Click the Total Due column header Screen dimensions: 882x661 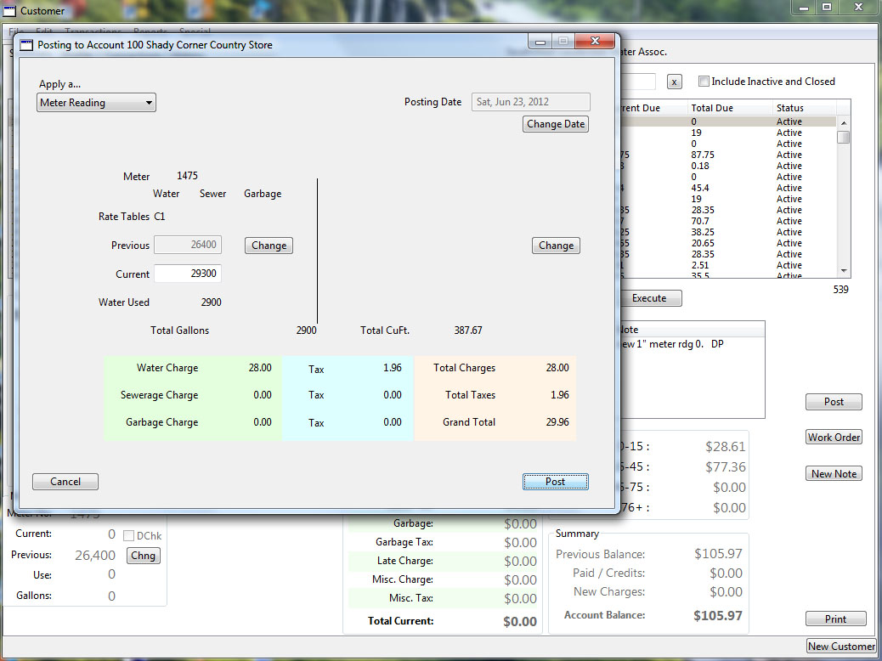point(730,107)
